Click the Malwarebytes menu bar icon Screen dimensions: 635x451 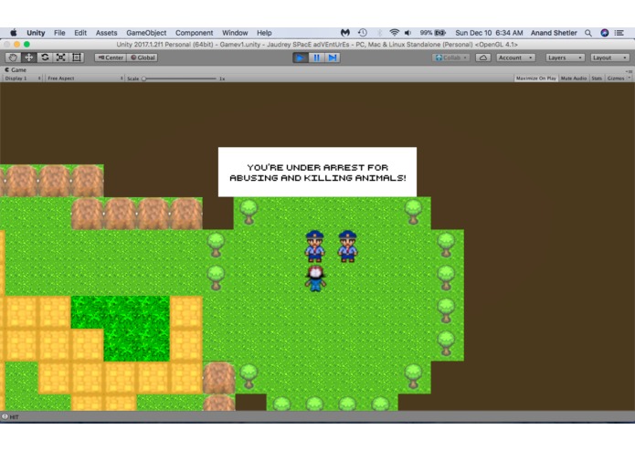tap(345, 33)
